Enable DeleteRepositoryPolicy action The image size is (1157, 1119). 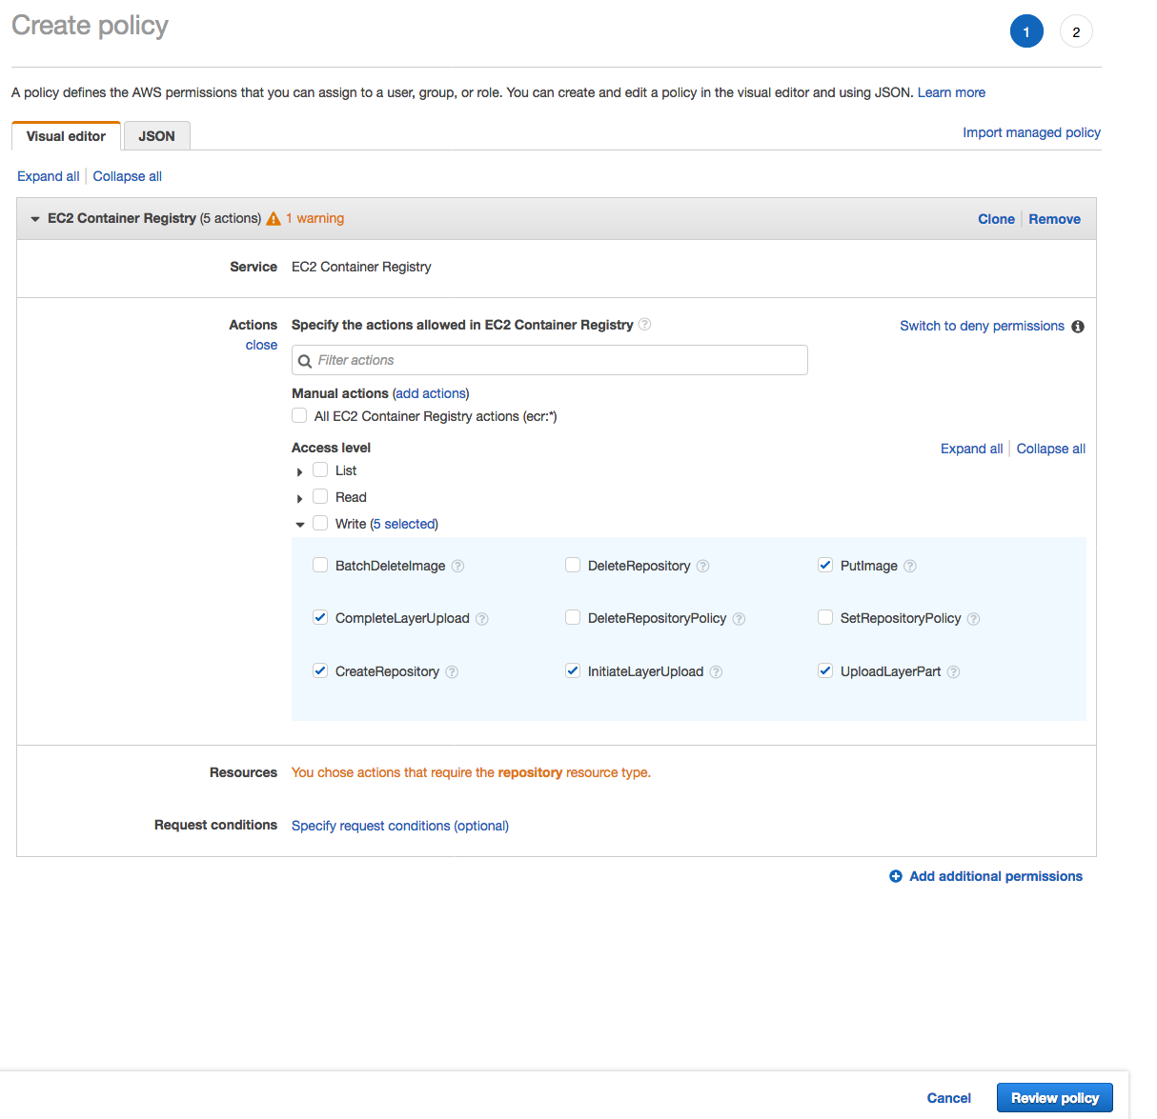[573, 617]
